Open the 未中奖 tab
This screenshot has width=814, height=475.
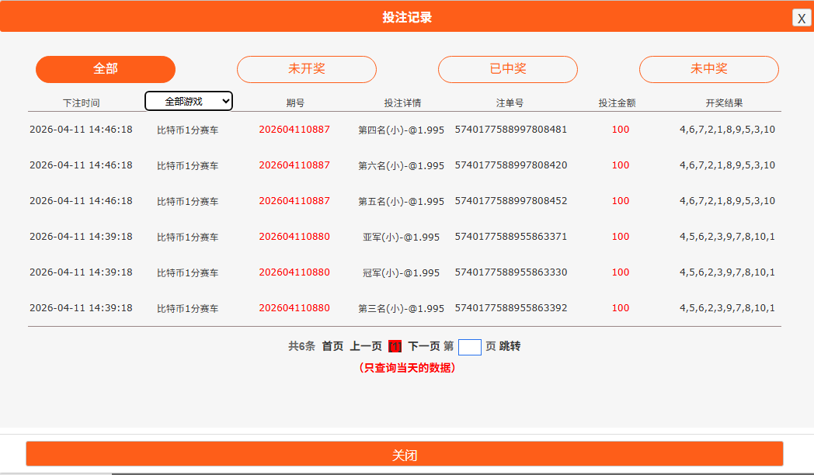point(709,69)
